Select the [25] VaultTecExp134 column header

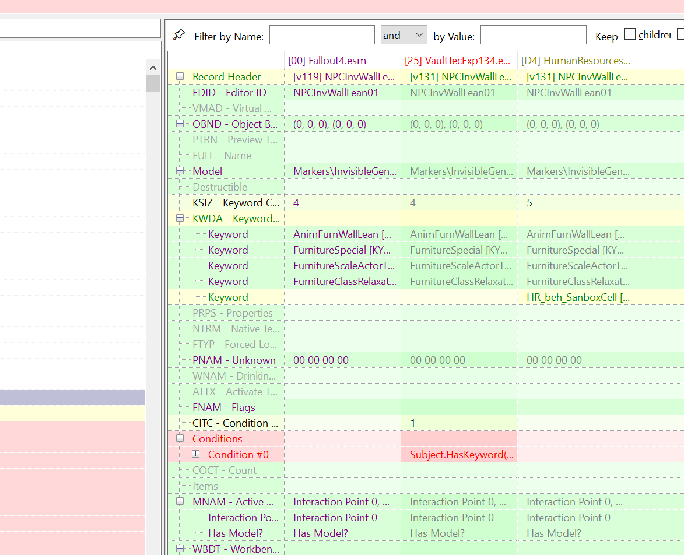[459, 61]
